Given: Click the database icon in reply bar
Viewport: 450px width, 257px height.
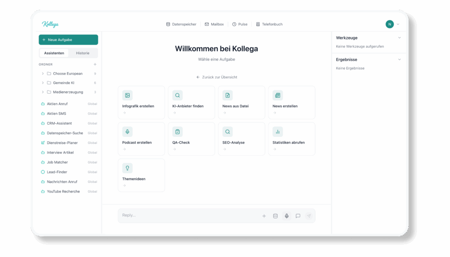Looking at the screenshot, I should click(x=276, y=216).
